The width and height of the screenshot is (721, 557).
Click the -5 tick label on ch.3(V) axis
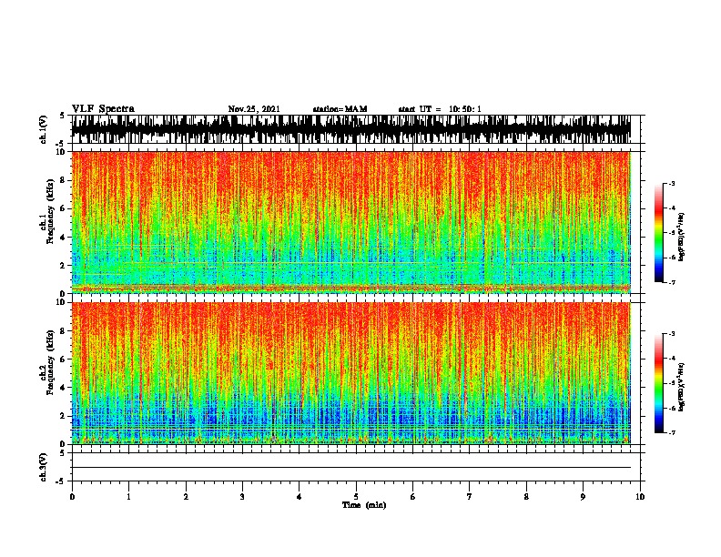pos(61,481)
